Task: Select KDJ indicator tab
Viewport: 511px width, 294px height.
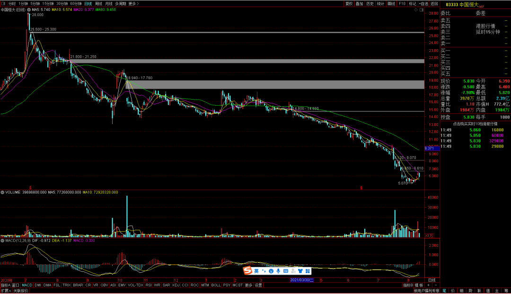Action: pos(176,285)
